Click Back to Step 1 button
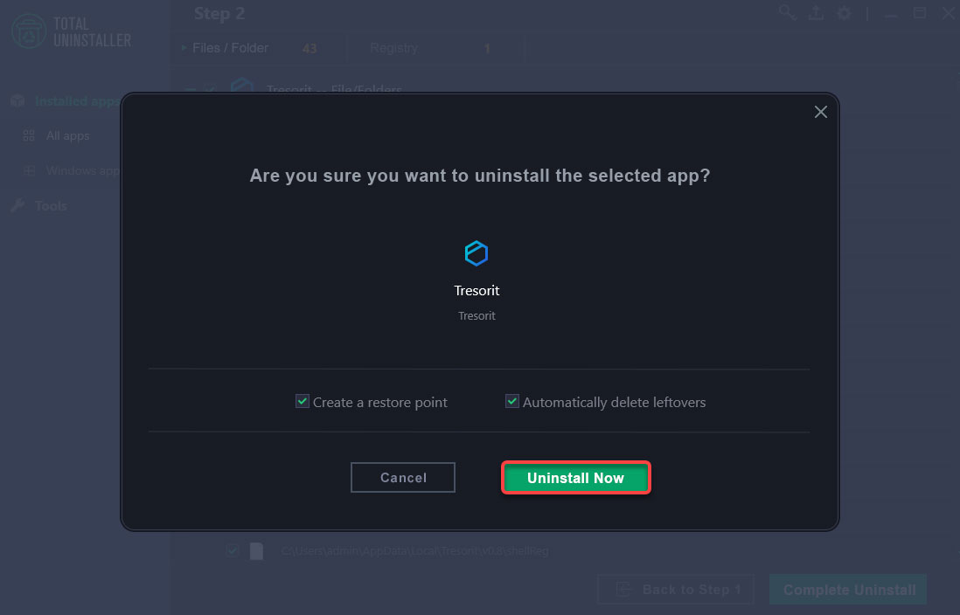 click(x=675, y=590)
